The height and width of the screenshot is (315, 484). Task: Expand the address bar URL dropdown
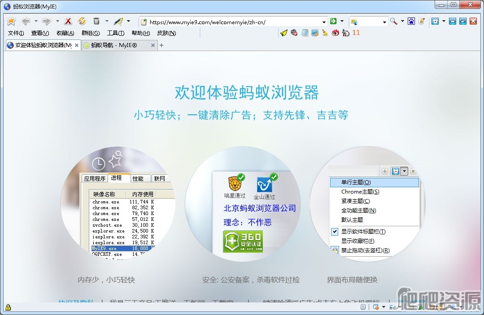[324, 22]
